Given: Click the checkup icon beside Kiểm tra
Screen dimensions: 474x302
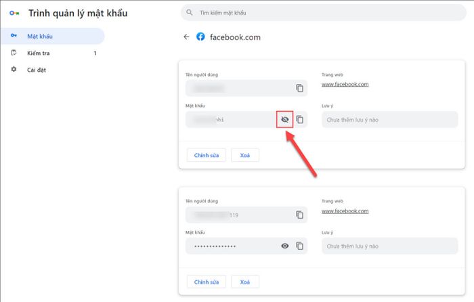Looking at the screenshot, I should coord(14,53).
